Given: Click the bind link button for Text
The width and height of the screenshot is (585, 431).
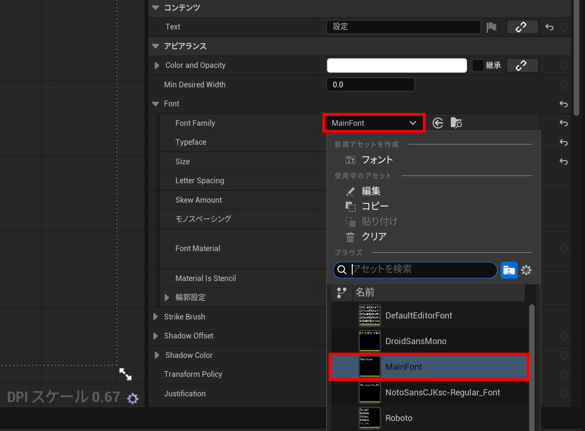Looking at the screenshot, I should click(x=522, y=27).
